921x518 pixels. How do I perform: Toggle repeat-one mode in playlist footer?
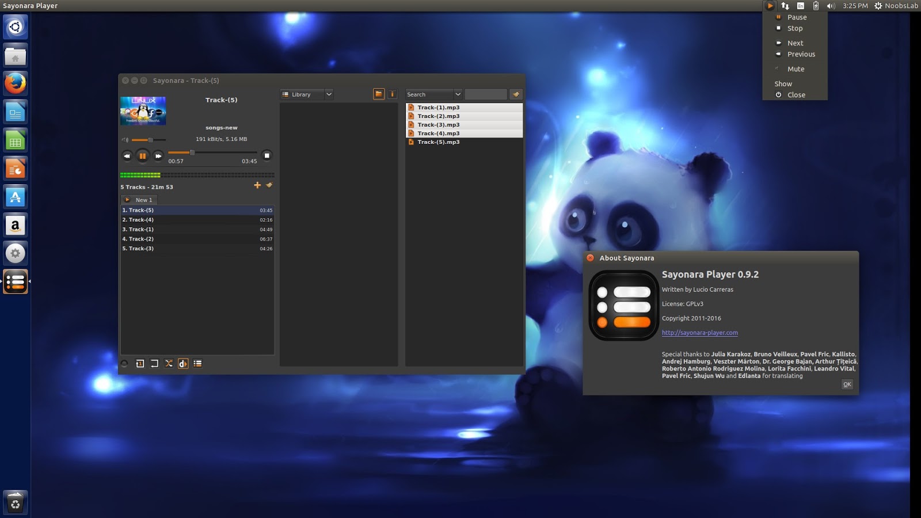[x=140, y=364]
